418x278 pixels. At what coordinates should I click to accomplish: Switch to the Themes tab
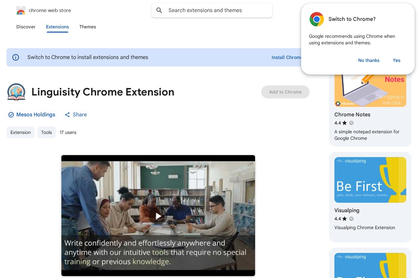tap(88, 27)
